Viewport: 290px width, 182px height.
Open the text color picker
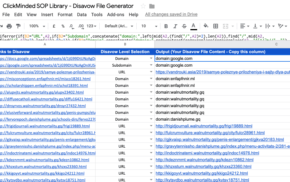(193, 26)
